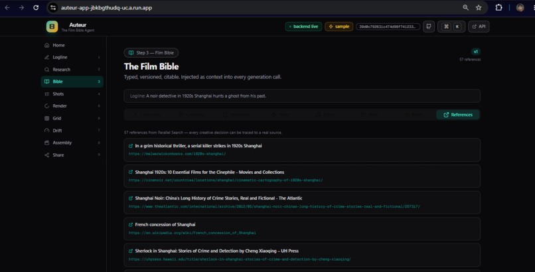Open the Grid step in sidebar
This screenshot has width=535, height=272.
point(72,118)
